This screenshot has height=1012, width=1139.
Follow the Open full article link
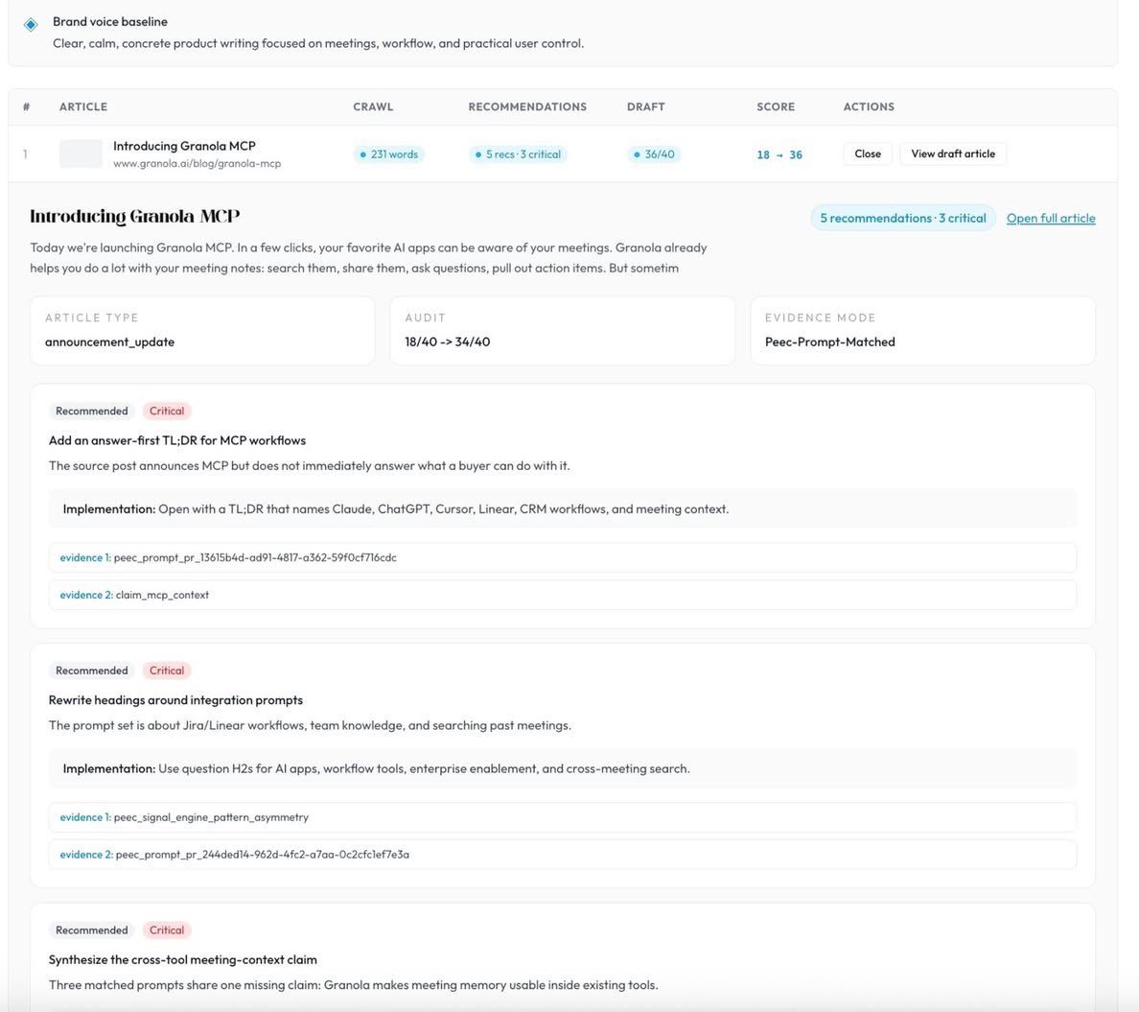pyautogui.click(x=1051, y=218)
